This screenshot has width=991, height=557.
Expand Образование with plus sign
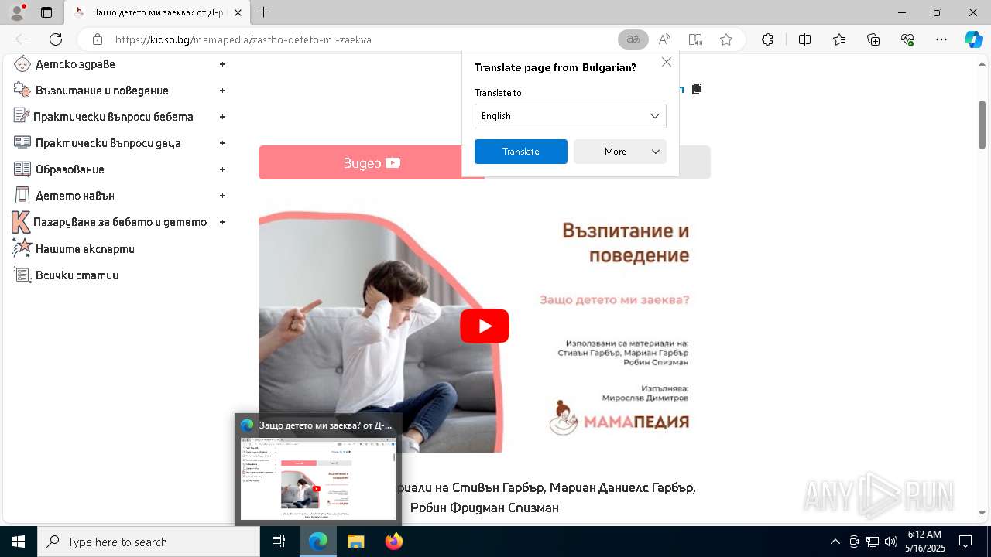pyautogui.click(x=222, y=169)
